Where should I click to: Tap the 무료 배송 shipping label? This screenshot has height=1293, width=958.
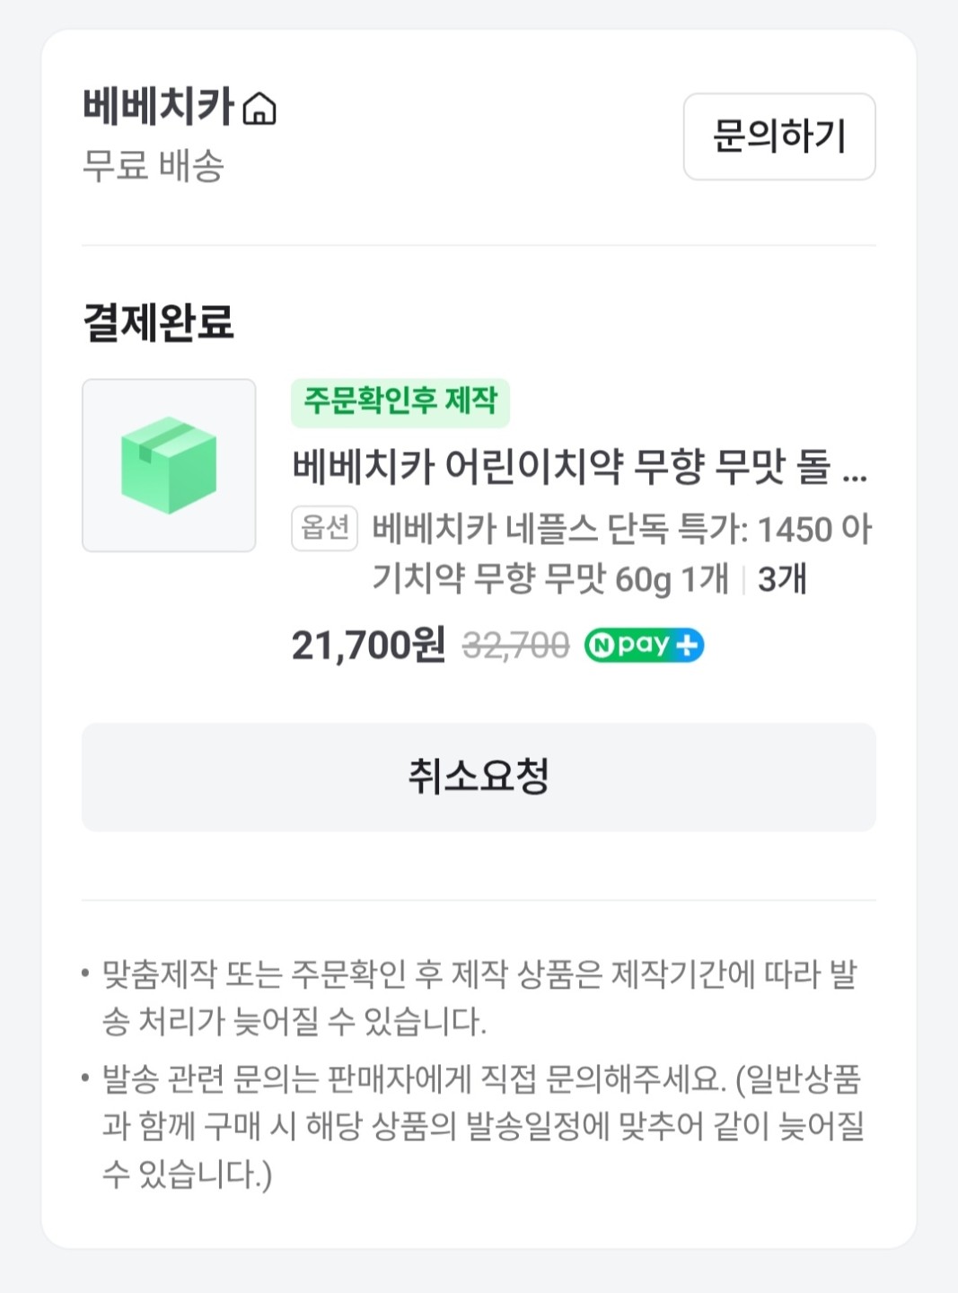(x=153, y=166)
